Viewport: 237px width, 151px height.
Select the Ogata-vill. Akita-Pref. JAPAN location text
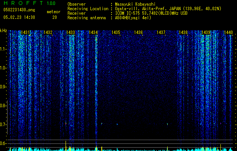click(x=168, y=9)
